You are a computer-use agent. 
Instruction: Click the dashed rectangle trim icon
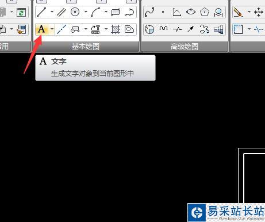coord(239,29)
